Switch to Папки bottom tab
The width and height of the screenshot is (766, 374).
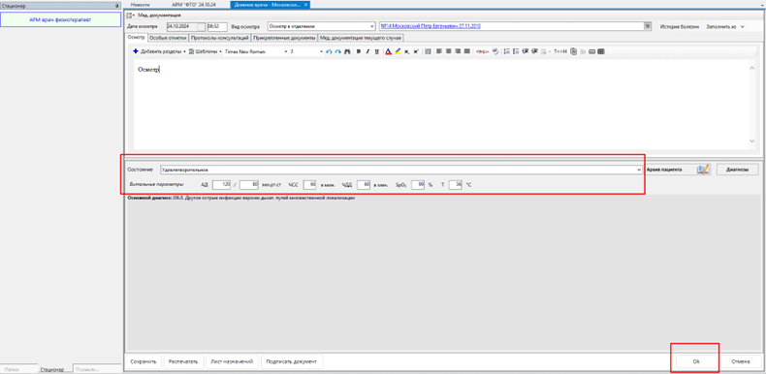pyautogui.click(x=12, y=369)
